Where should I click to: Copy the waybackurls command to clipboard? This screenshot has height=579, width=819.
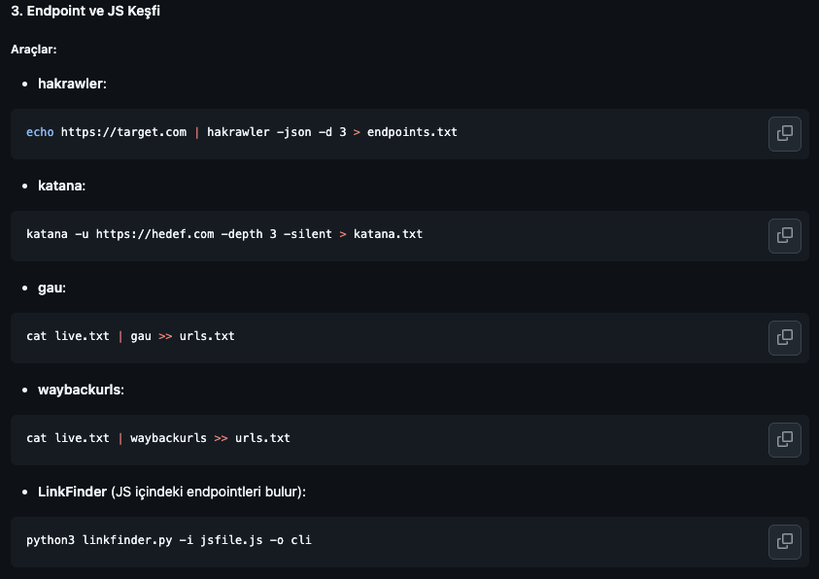click(784, 439)
